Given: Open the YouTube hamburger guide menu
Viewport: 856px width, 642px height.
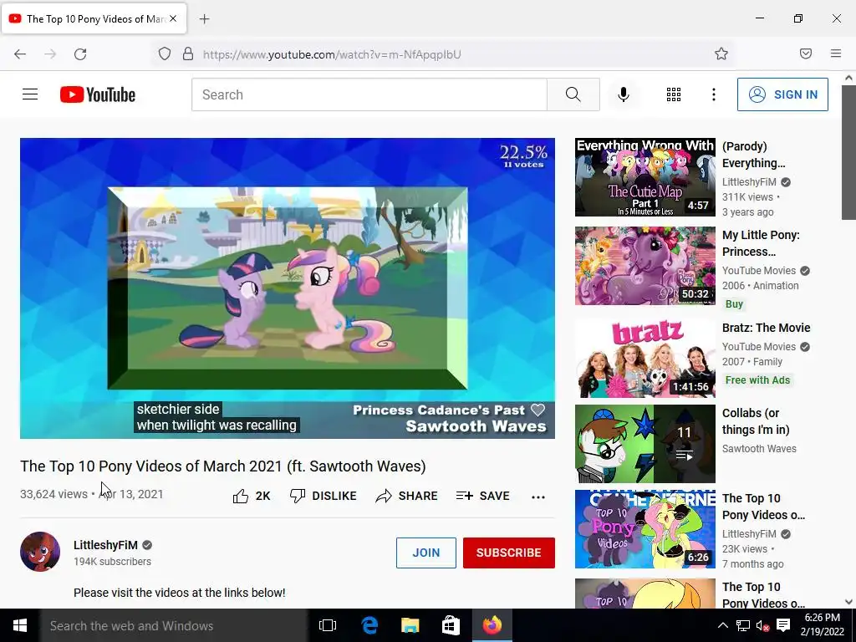Looking at the screenshot, I should click(30, 94).
